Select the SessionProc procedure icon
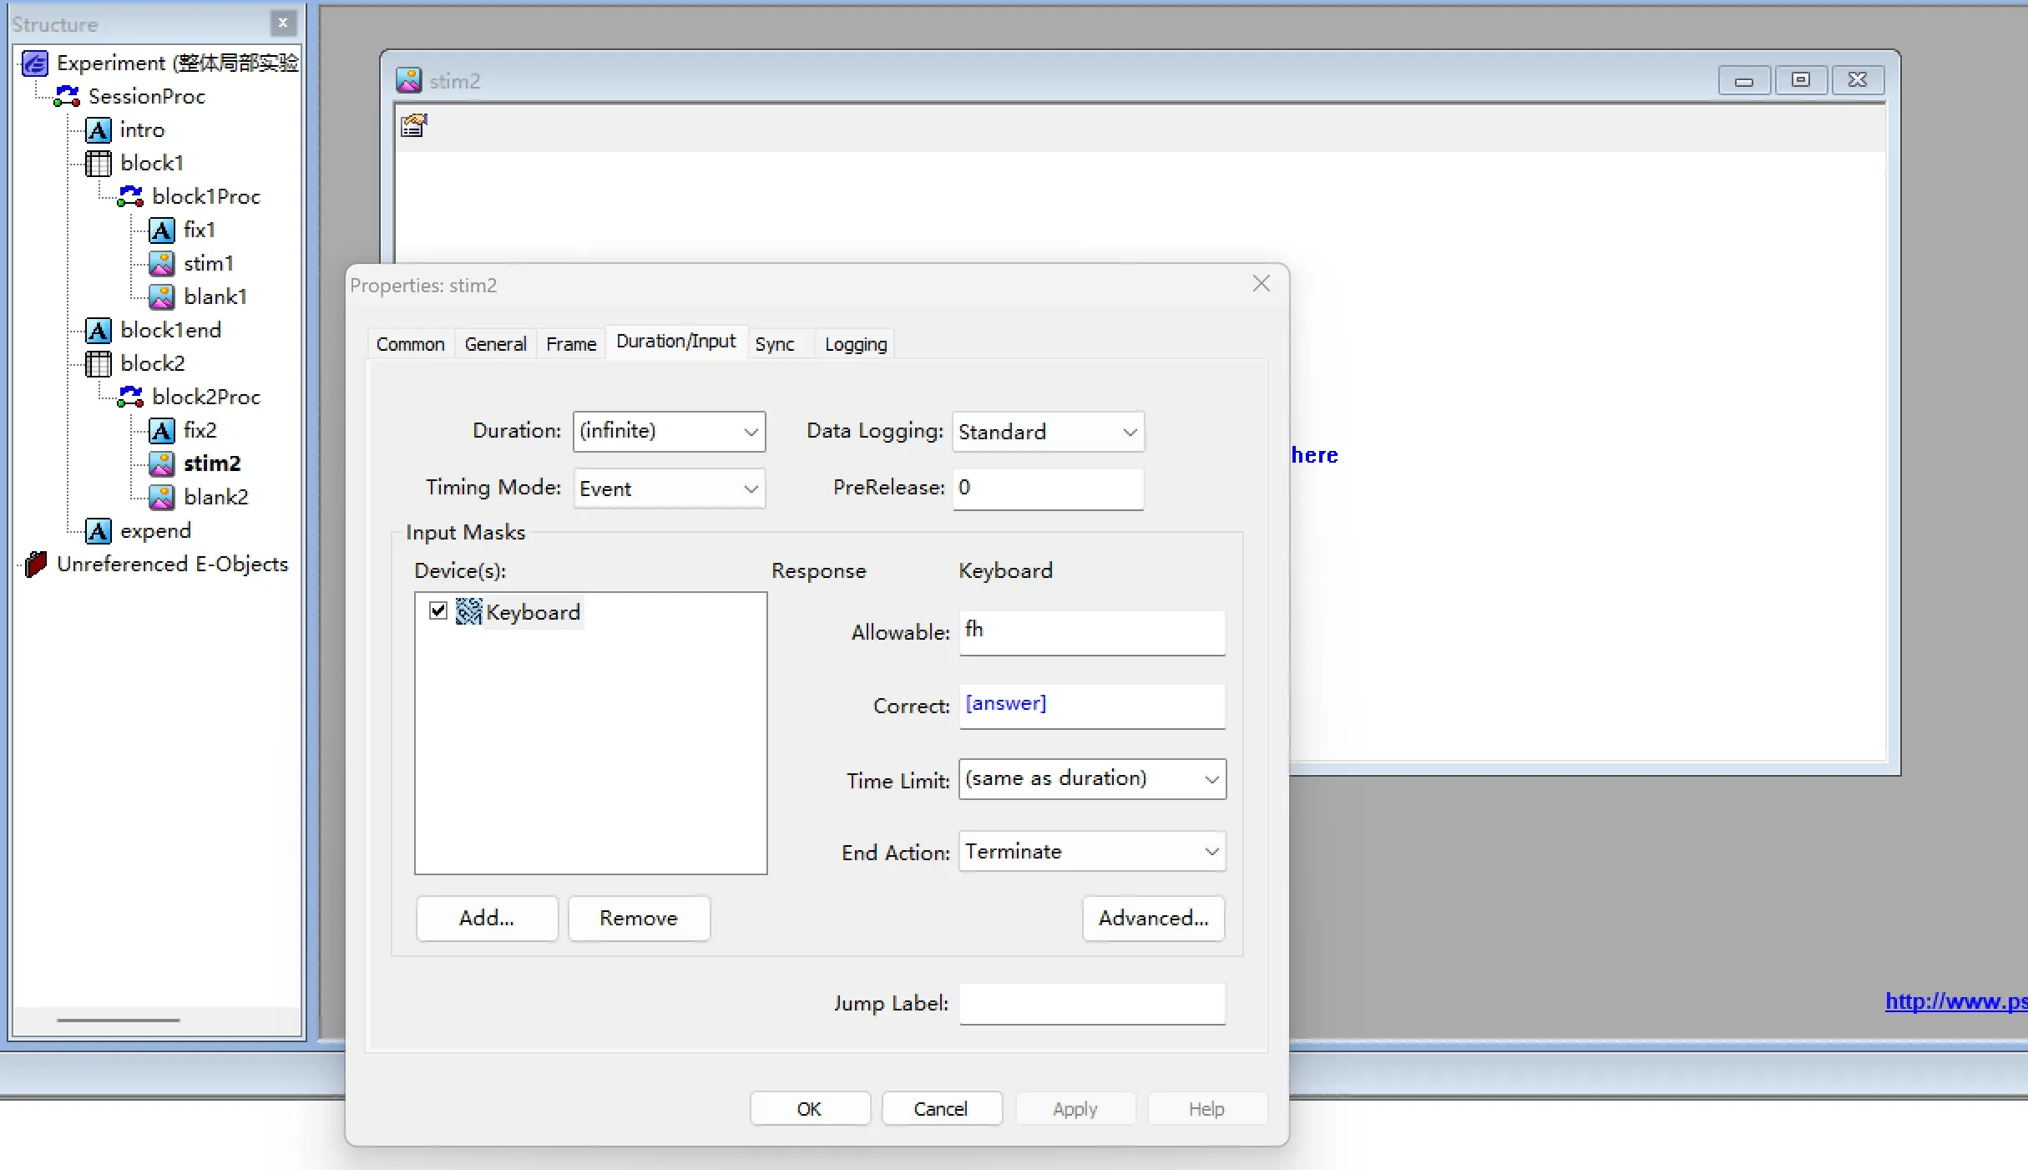Screen dimensions: 2028x1170 (67, 97)
